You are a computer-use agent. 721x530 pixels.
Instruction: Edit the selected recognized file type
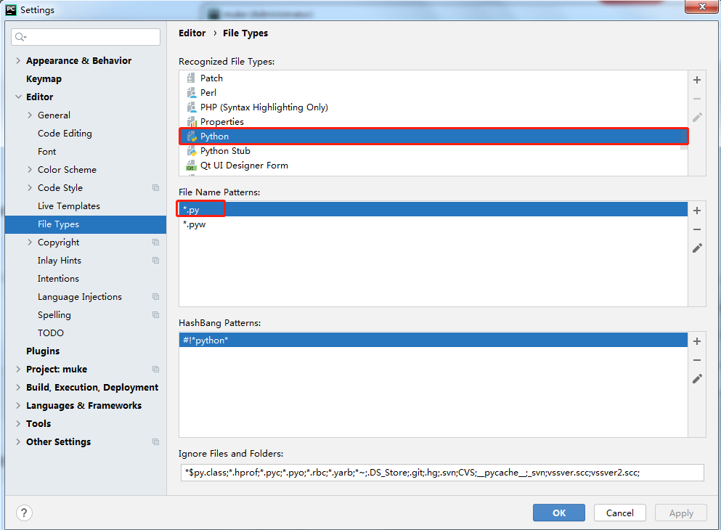(x=697, y=117)
